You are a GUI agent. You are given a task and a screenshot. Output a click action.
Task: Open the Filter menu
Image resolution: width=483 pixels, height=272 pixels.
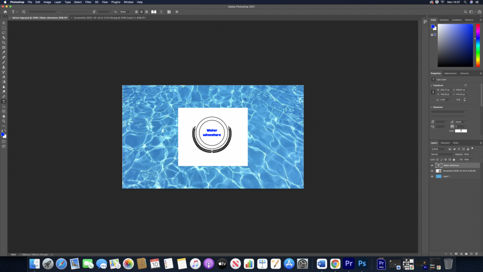tap(88, 2)
